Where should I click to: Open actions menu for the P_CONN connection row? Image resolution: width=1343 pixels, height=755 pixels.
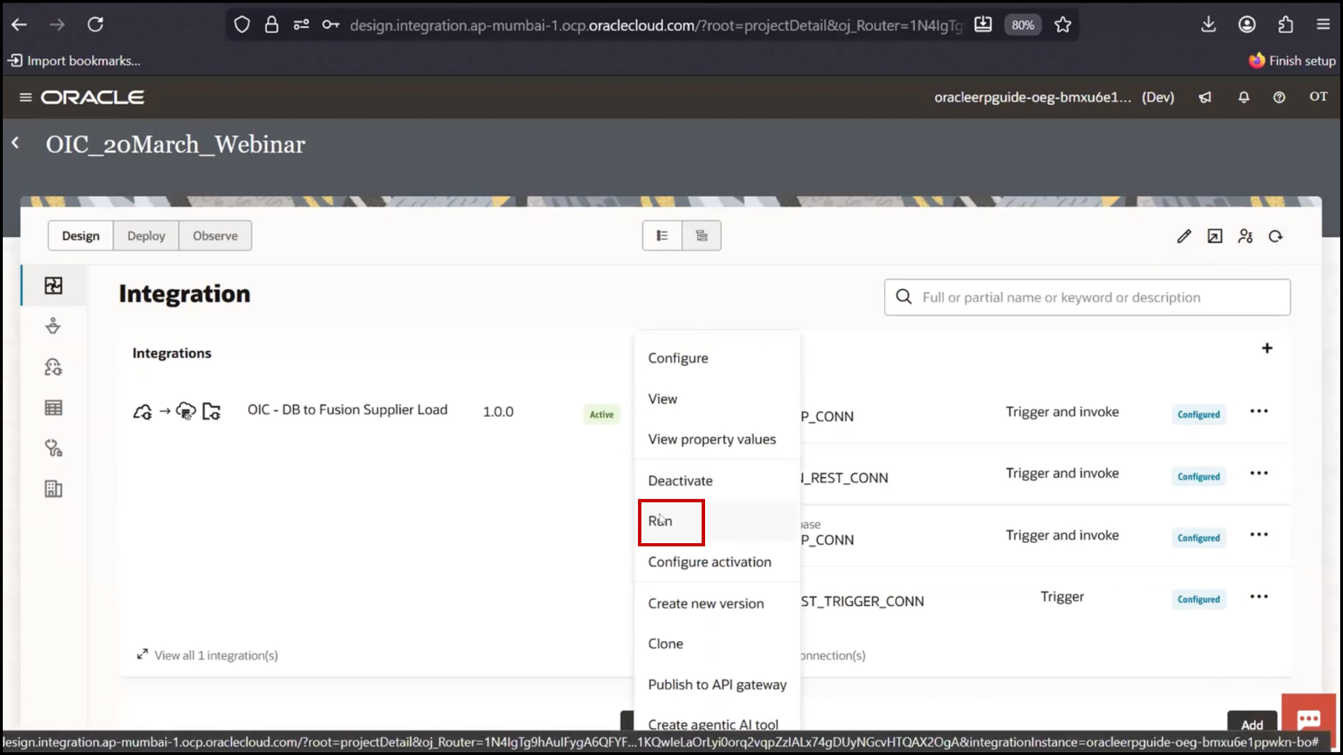click(x=1259, y=411)
